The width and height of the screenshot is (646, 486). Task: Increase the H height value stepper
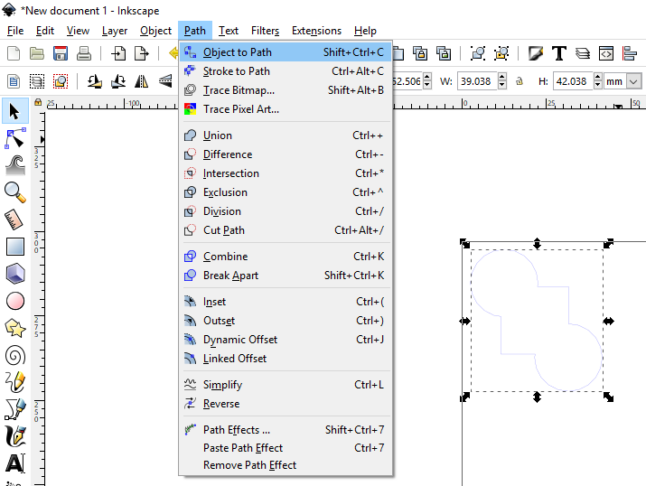[597, 77]
